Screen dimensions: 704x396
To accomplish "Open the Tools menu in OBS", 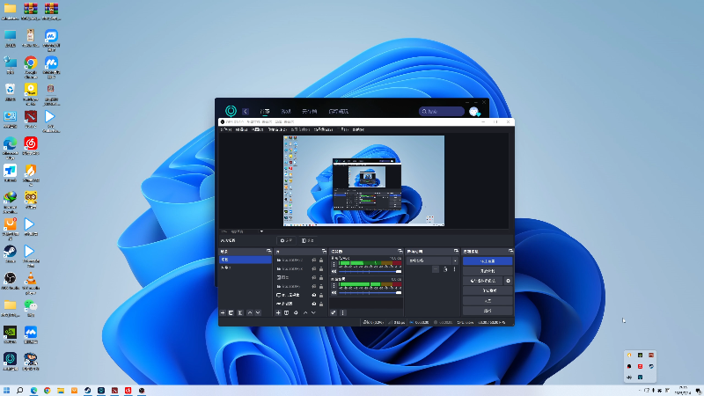I will click(x=342, y=129).
